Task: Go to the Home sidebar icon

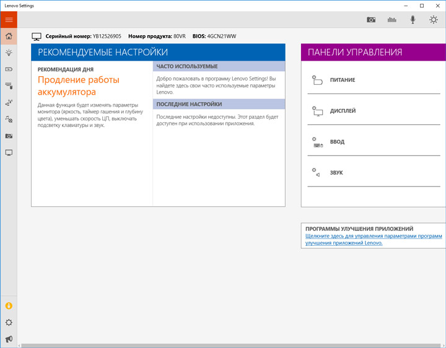Action: coord(9,36)
